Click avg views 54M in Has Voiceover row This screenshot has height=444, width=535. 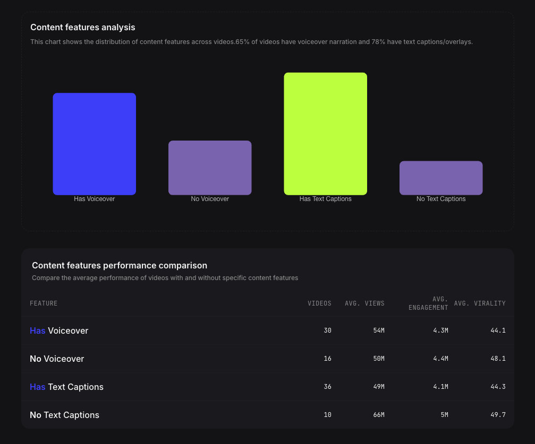point(379,330)
